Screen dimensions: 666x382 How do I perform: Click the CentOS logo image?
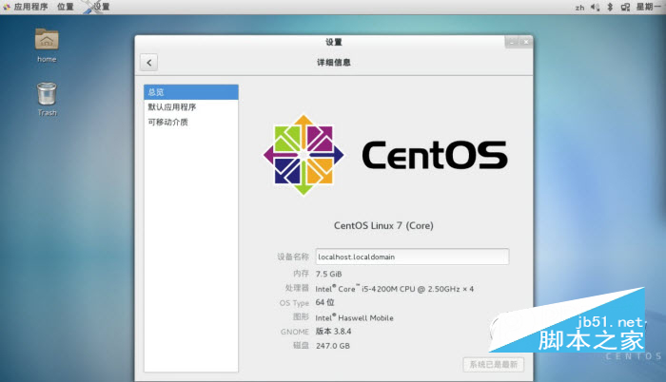pyautogui.click(x=385, y=155)
